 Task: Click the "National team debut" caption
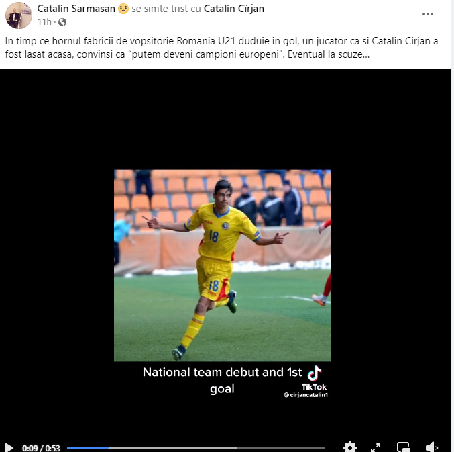point(222,380)
